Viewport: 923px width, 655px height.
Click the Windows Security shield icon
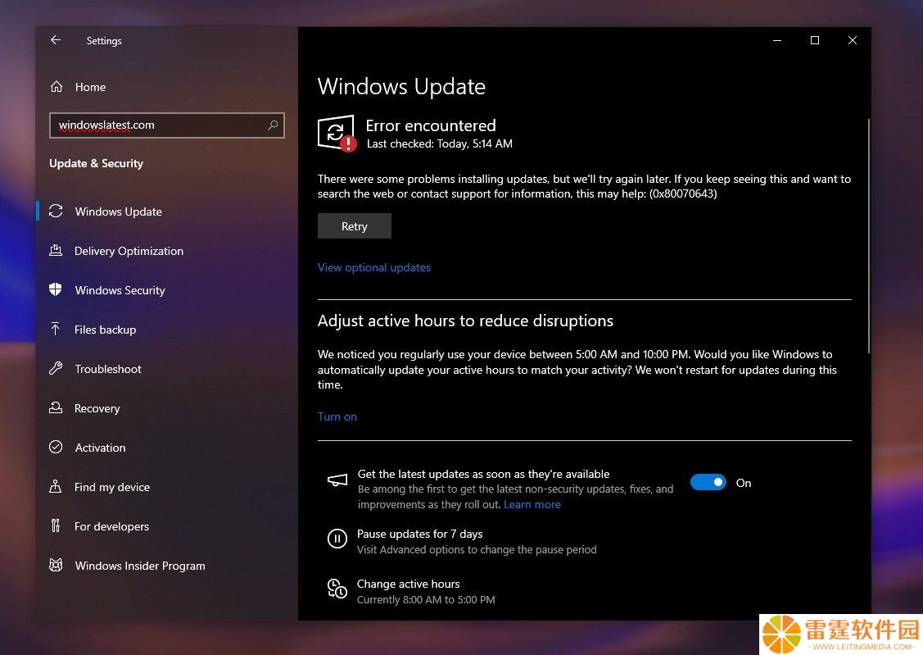coord(56,289)
